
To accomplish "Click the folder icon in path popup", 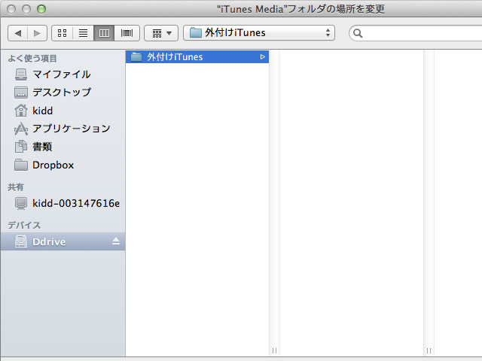I will 196,32.
